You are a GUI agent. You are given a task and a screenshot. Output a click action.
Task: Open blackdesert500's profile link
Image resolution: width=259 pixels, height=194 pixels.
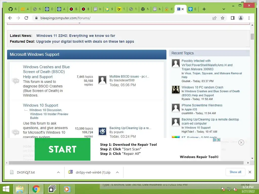click(124, 80)
